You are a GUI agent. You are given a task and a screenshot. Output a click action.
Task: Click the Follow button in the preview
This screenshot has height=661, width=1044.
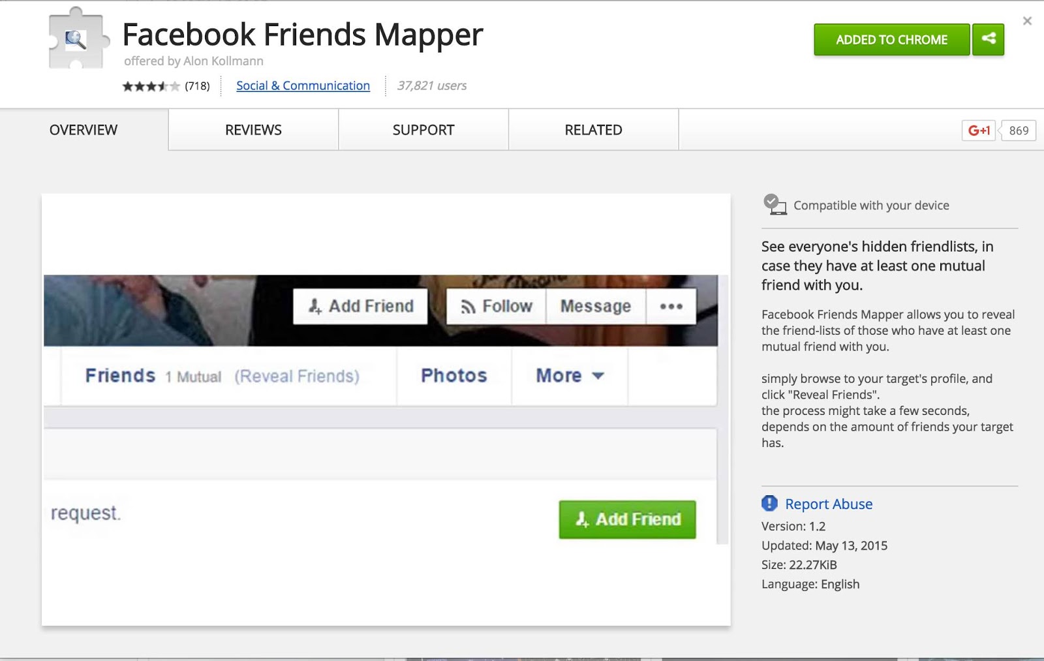(x=496, y=306)
